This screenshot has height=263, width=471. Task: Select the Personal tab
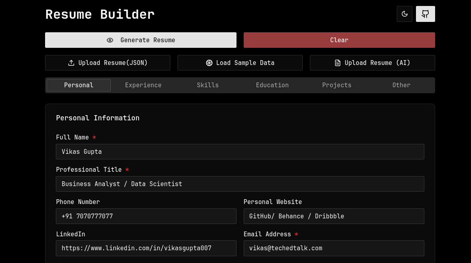(x=79, y=85)
